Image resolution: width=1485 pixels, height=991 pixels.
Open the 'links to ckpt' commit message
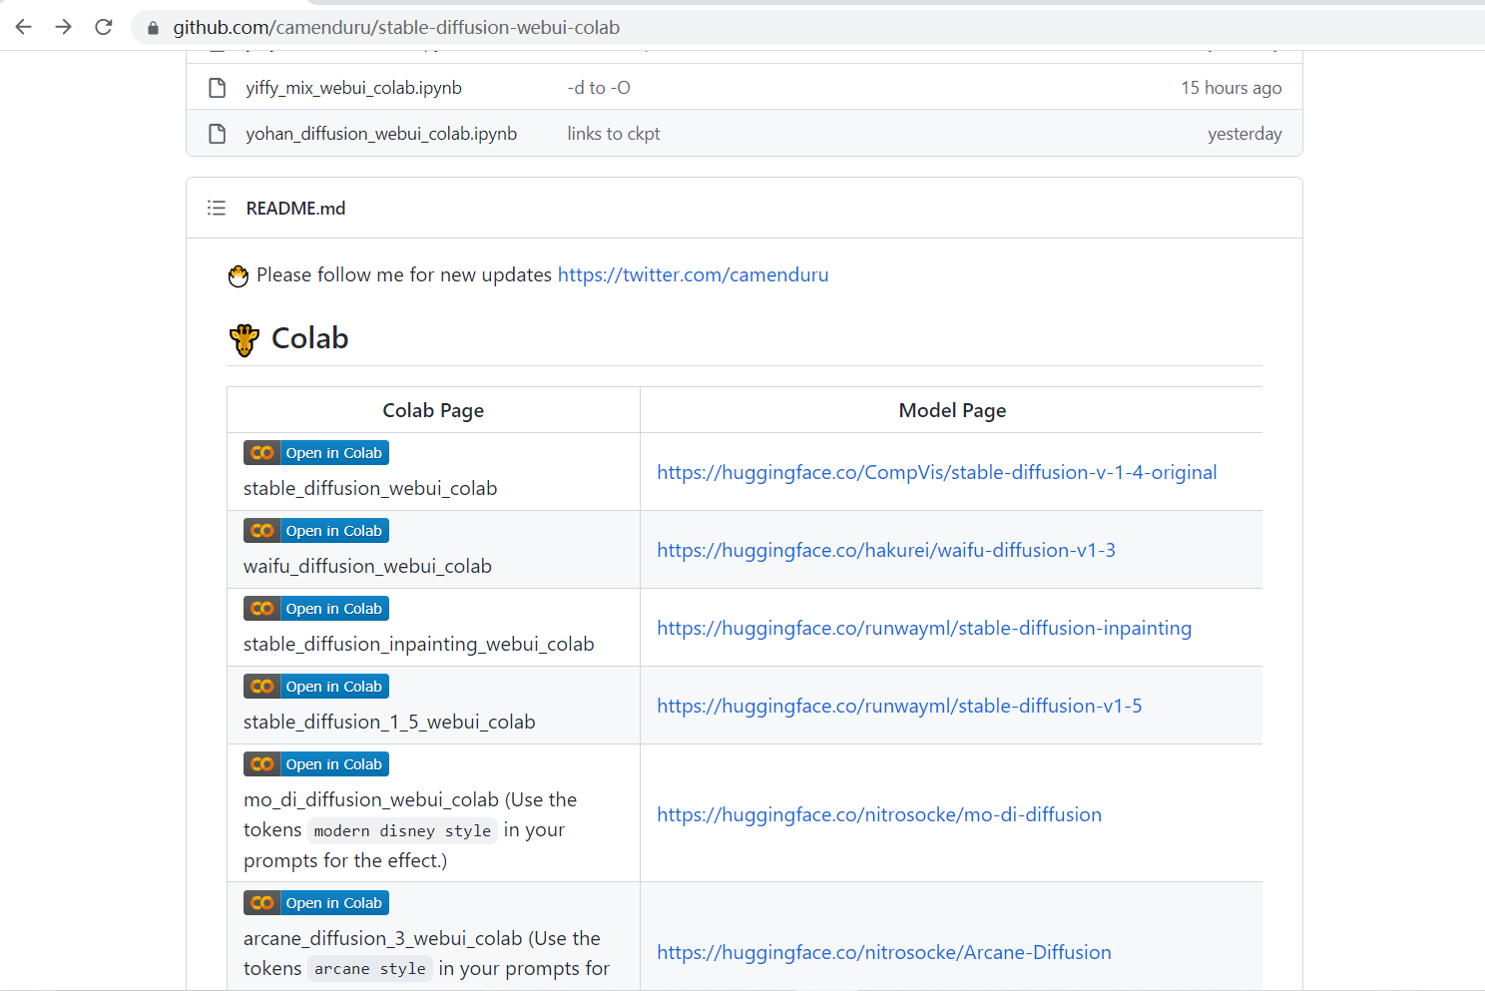(614, 134)
